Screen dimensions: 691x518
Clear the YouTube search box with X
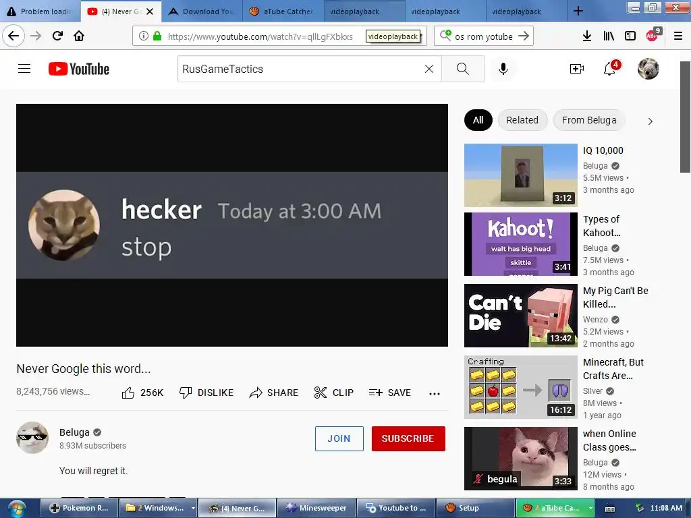point(429,69)
